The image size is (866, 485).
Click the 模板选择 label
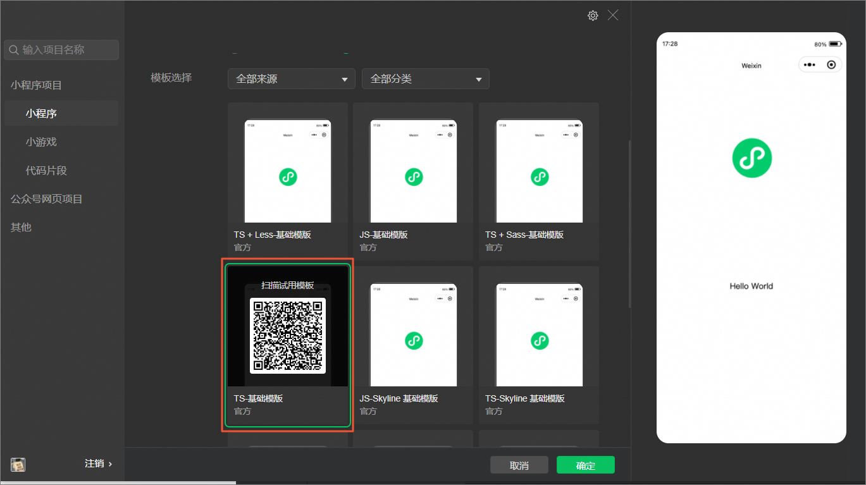pyautogui.click(x=171, y=78)
